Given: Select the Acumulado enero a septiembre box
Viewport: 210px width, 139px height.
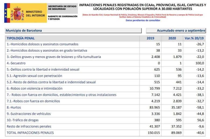Looking at the screenshot, I should (176, 30).
